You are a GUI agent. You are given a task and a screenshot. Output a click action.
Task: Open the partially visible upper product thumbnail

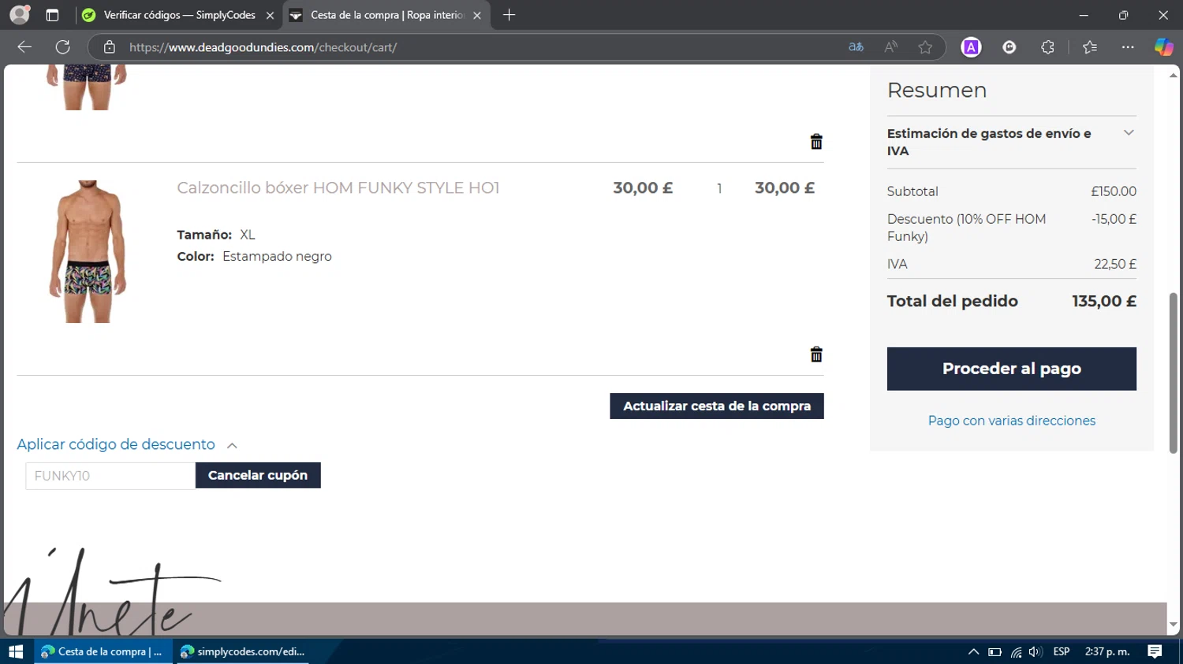[88, 87]
